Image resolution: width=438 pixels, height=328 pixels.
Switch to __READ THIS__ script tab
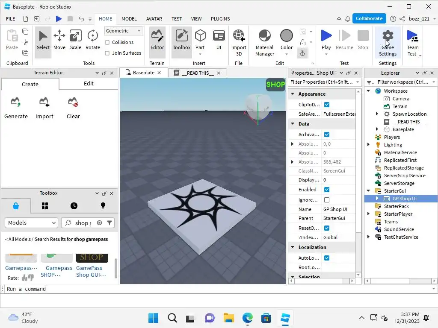click(x=198, y=73)
